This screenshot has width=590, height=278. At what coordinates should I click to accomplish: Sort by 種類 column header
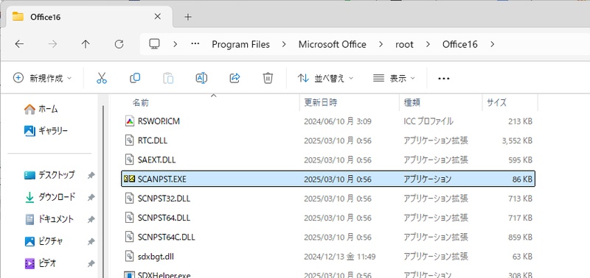coord(440,102)
